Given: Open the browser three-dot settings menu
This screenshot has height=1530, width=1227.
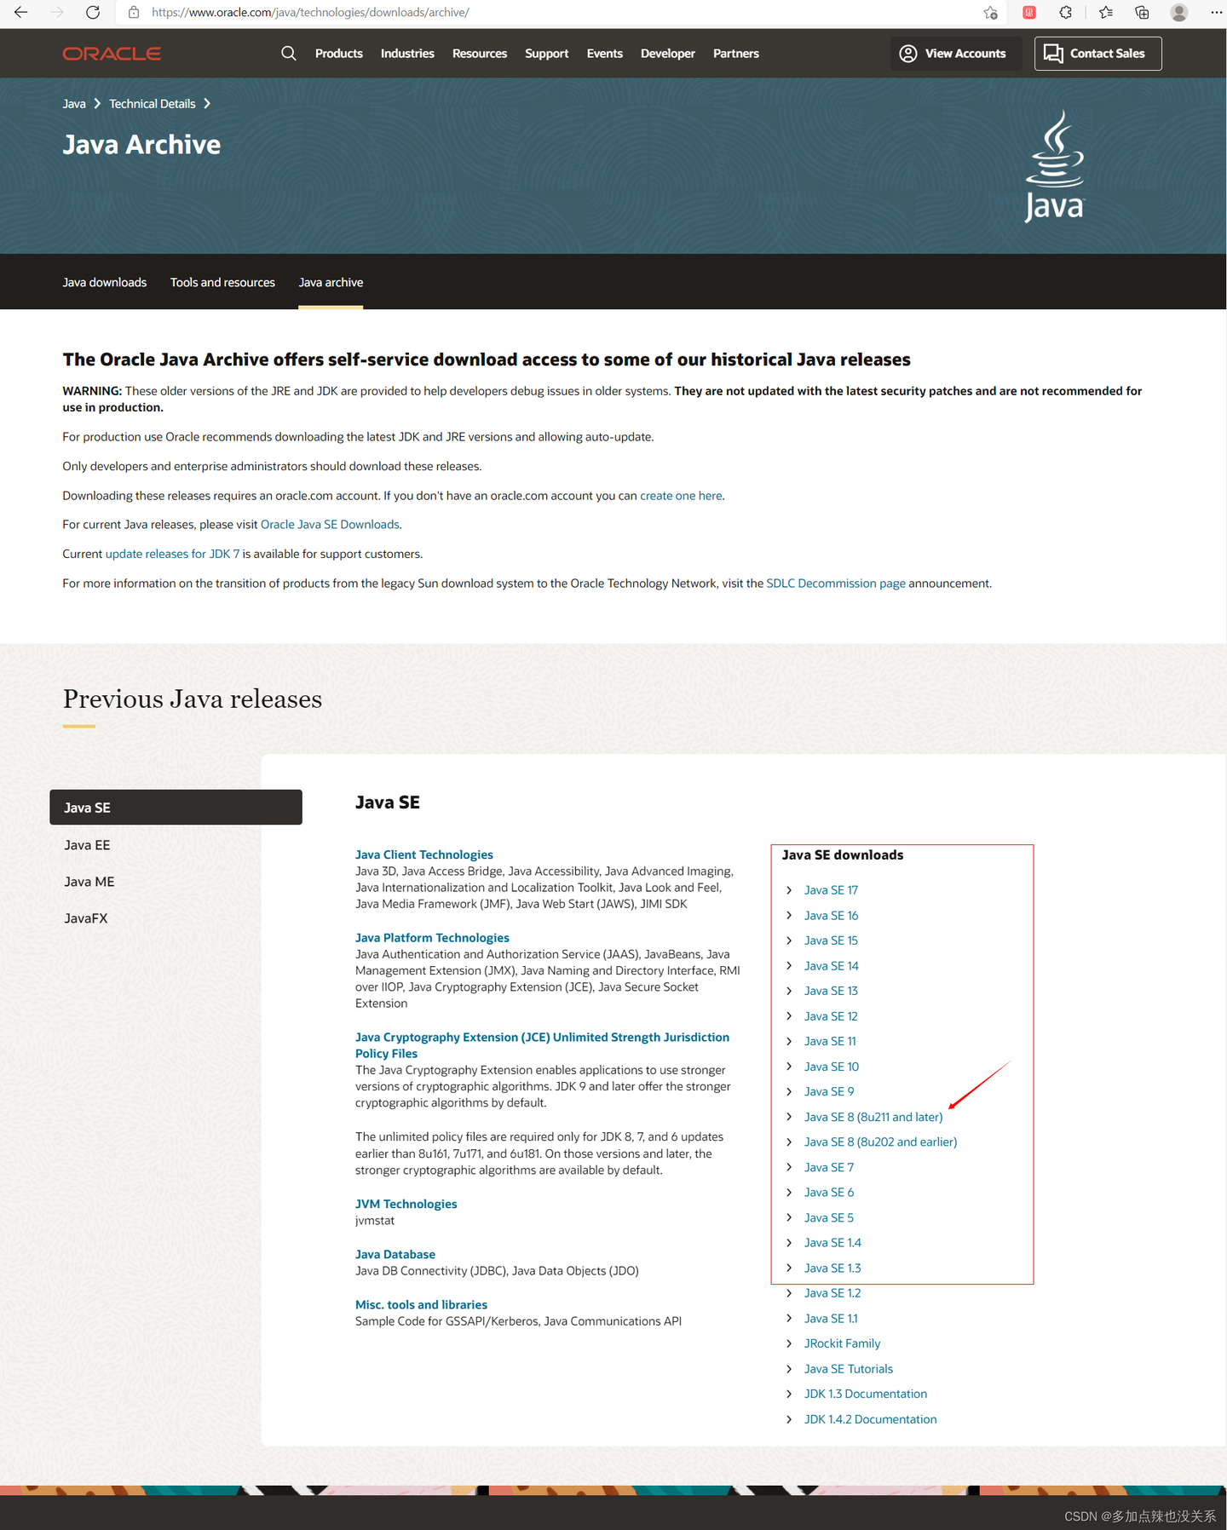Looking at the screenshot, I should [x=1216, y=12].
